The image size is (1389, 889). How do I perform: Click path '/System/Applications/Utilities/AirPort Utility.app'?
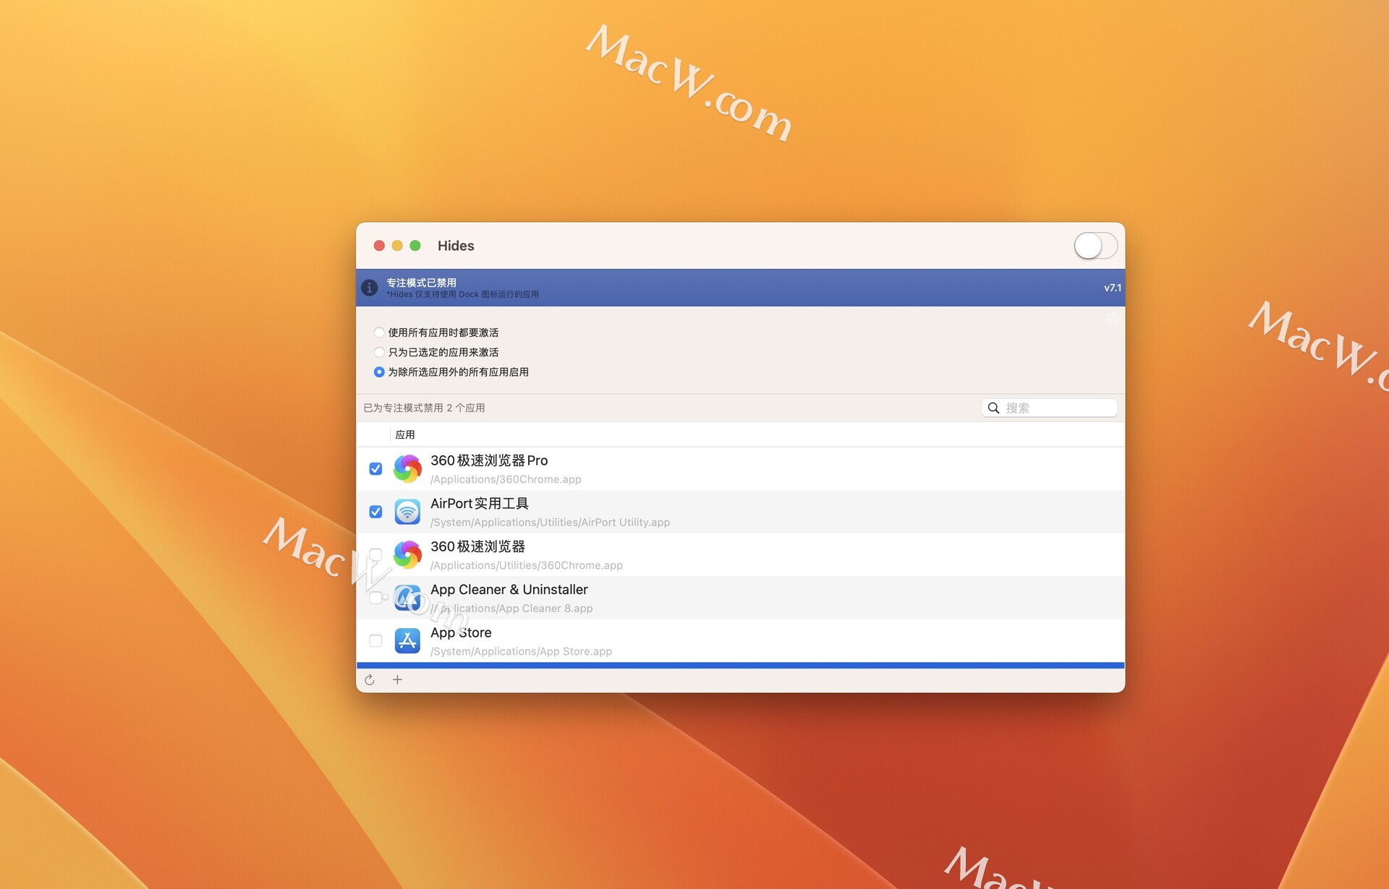click(550, 522)
